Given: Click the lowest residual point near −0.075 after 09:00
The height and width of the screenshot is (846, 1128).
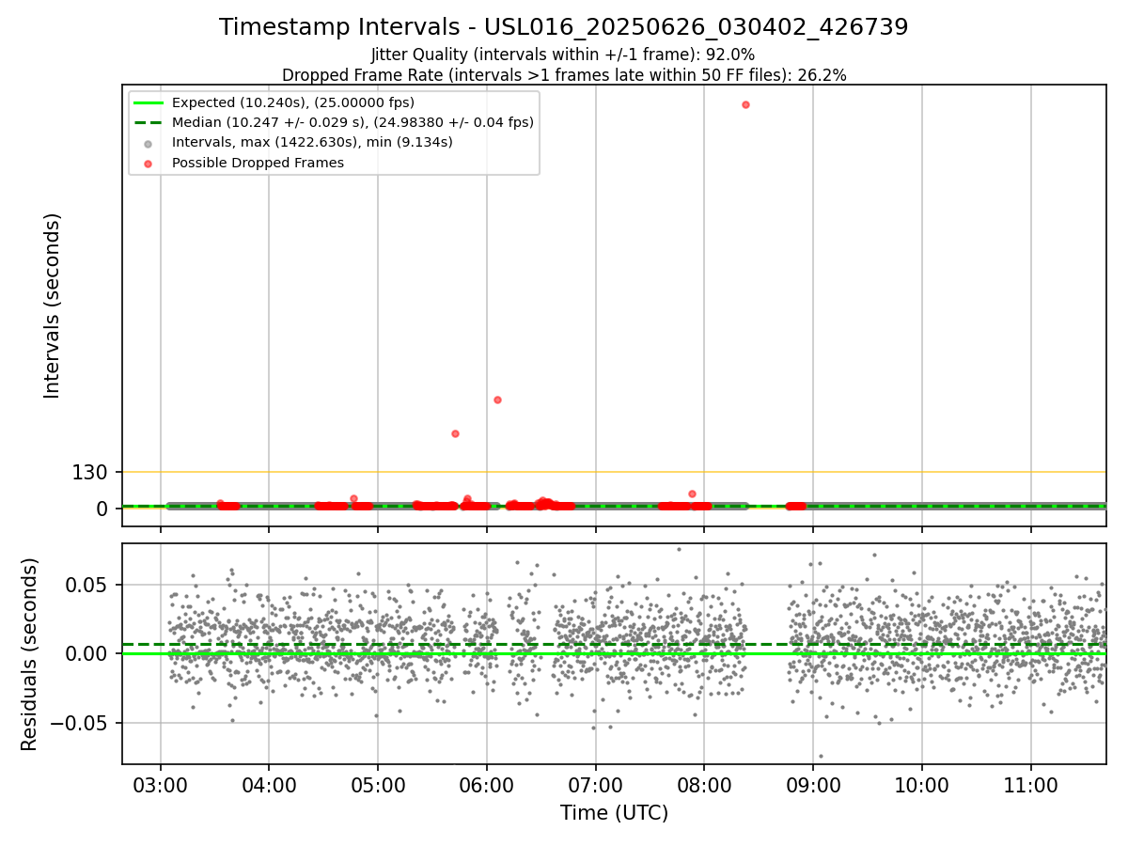Looking at the screenshot, I should 820,756.
